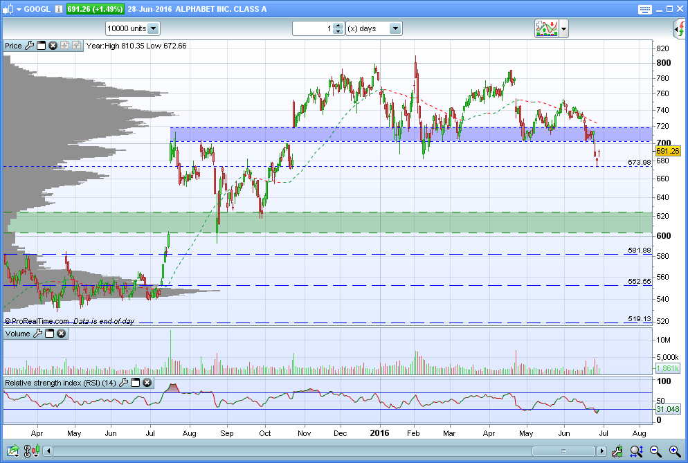Open the Volume panel settings wrench
This screenshot has height=463, width=688.
click(x=37, y=334)
